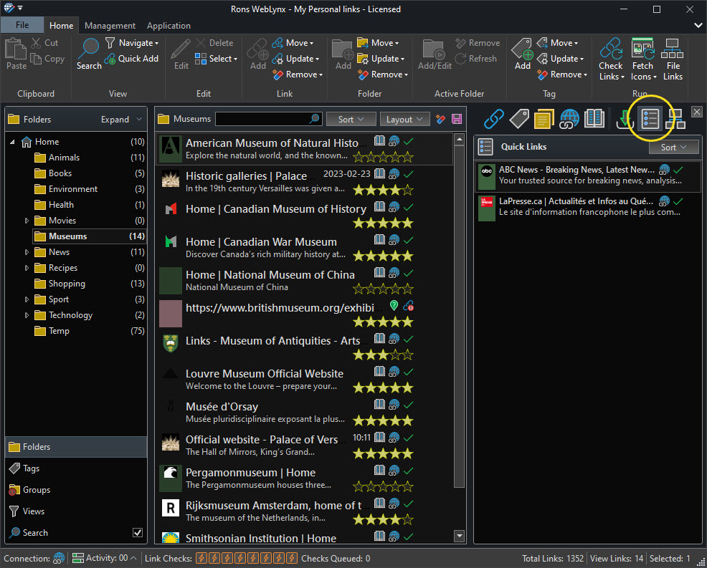Click the connection globe status icon
The image size is (707, 568).
pyautogui.click(x=59, y=558)
